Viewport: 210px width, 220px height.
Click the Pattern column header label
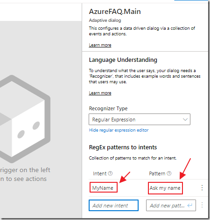click(157, 173)
